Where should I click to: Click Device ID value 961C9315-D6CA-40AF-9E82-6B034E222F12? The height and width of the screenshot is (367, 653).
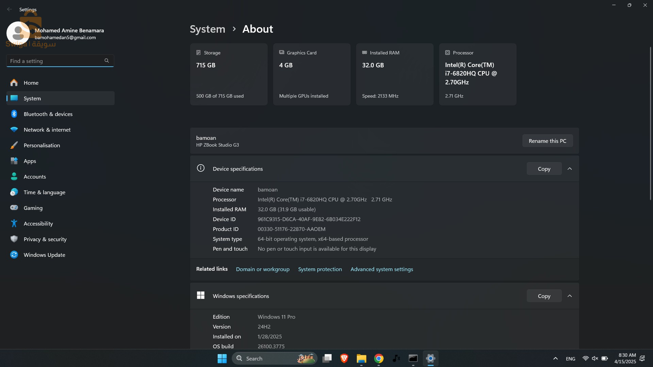pos(309,219)
